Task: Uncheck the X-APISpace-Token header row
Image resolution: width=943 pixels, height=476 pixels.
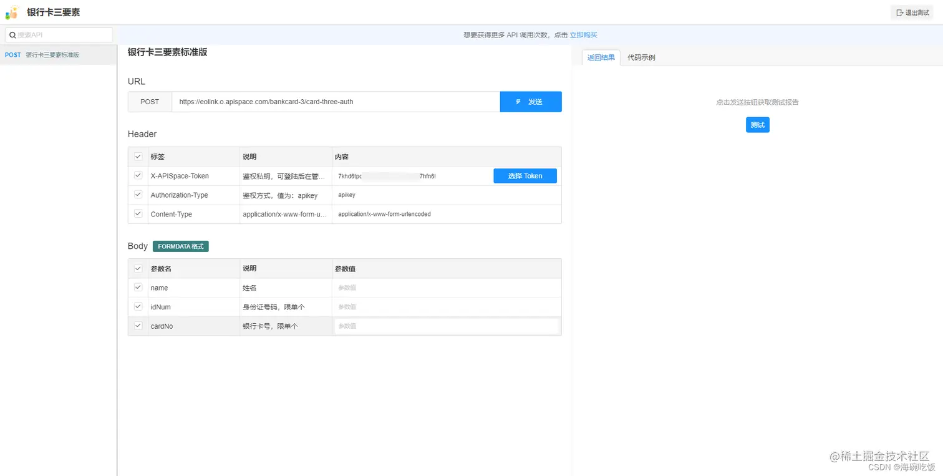Action: pyautogui.click(x=138, y=175)
